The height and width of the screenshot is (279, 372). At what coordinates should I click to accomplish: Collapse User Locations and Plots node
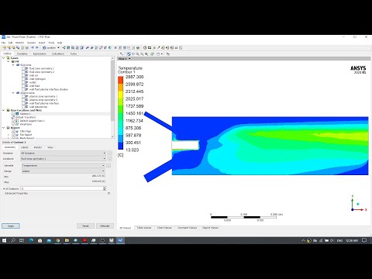(4, 110)
